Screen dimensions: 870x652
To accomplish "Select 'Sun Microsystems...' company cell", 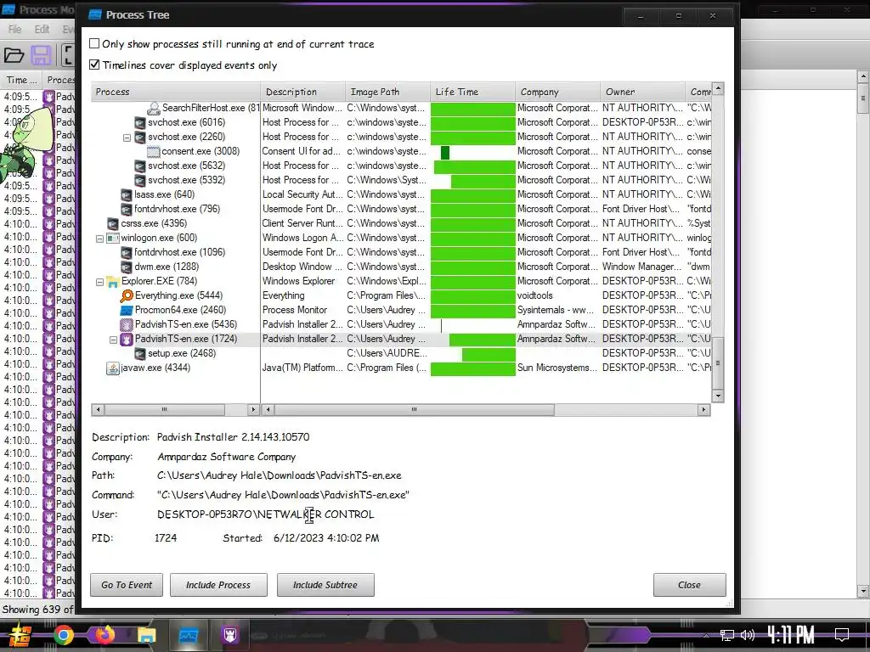I will (x=557, y=368).
